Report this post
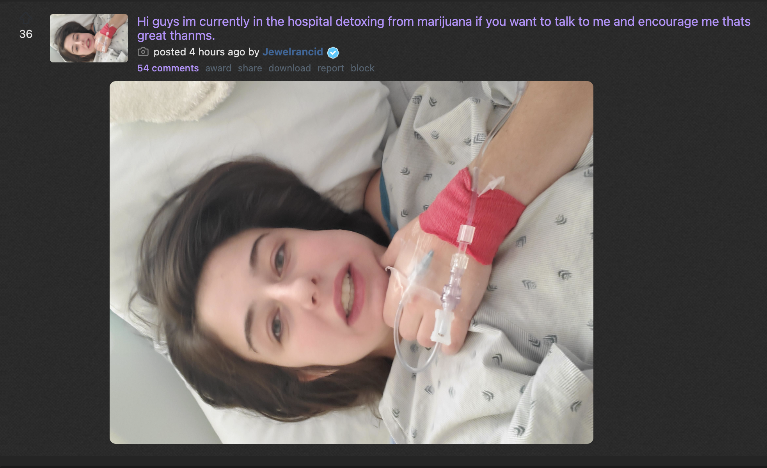This screenshot has height=468, width=767. pos(330,68)
